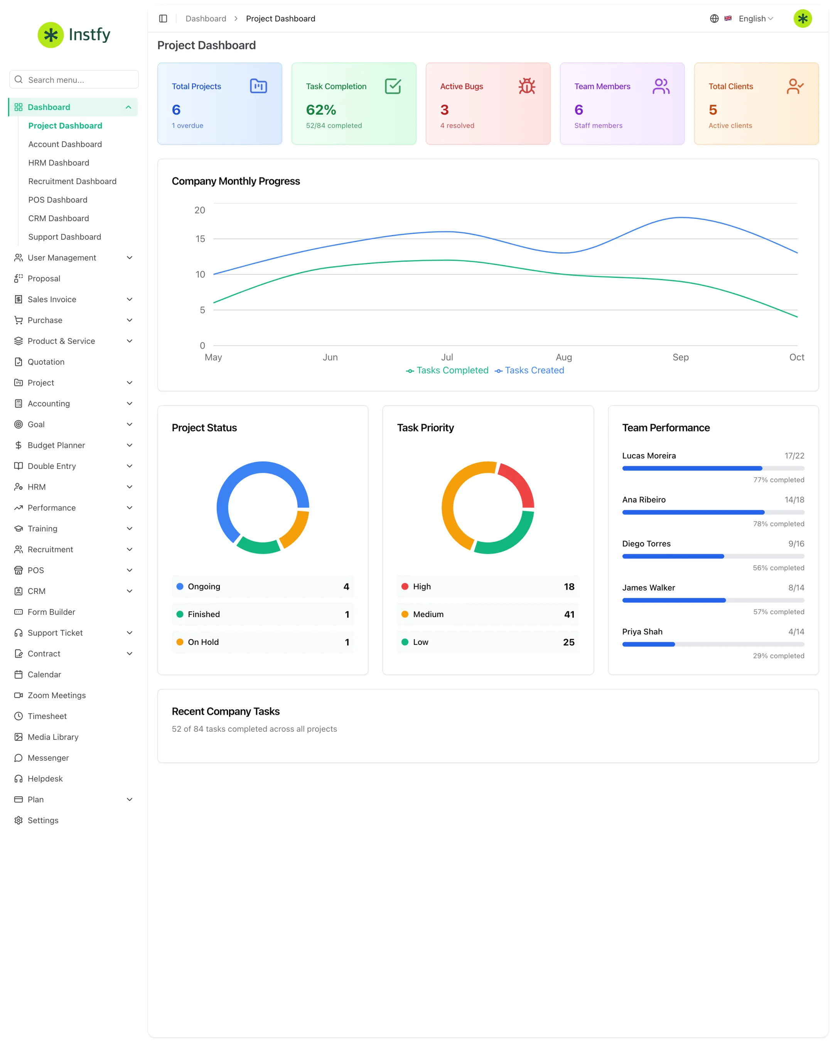Click the Total Clients user-check icon
This screenshot has height=1042, width=833.
click(x=795, y=86)
